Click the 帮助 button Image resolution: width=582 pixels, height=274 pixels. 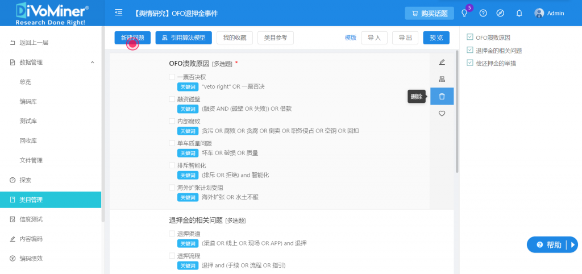pyautogui.click(x=552, y=244)
